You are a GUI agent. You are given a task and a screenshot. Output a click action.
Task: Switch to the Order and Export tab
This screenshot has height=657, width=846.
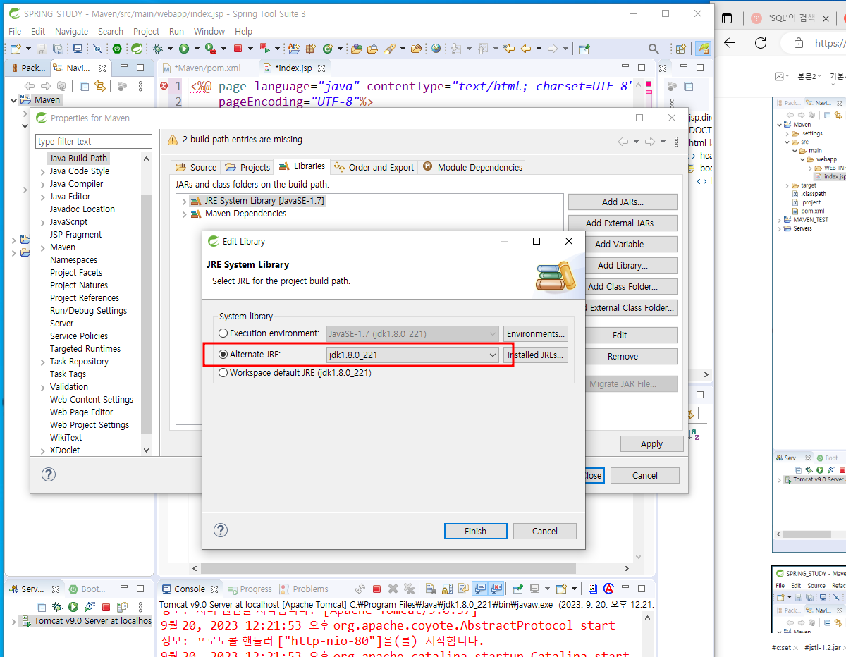[374, 167]
